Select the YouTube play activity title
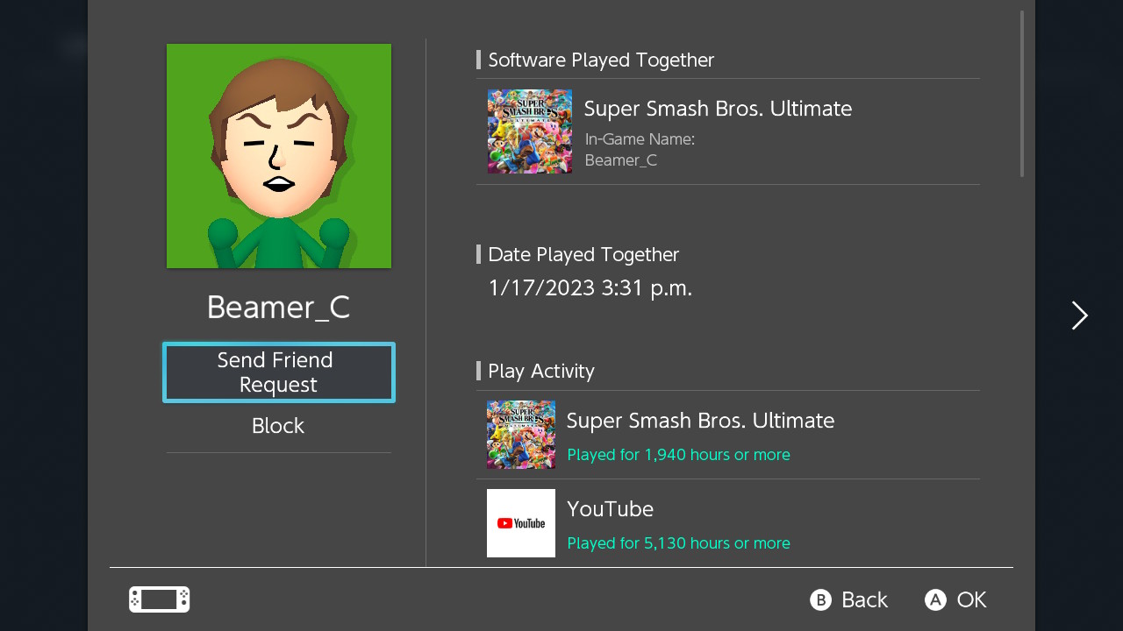 tap(610, 508)
